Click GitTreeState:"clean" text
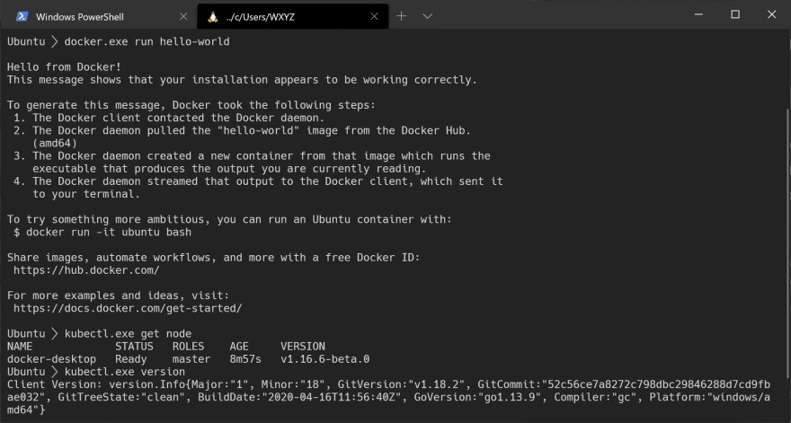Image resolution: width=791 pixels, height=423 pixels. pyautogui.click(x=121, y=397)
